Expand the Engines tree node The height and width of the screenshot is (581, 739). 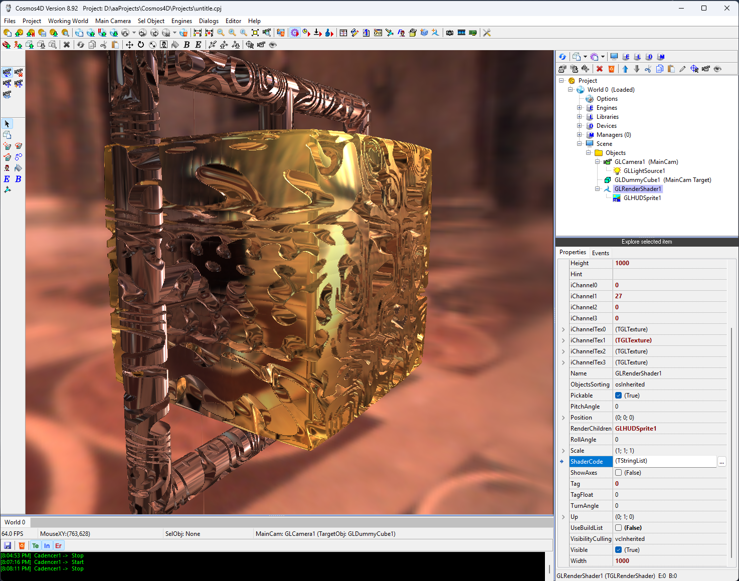pos(580,108)
